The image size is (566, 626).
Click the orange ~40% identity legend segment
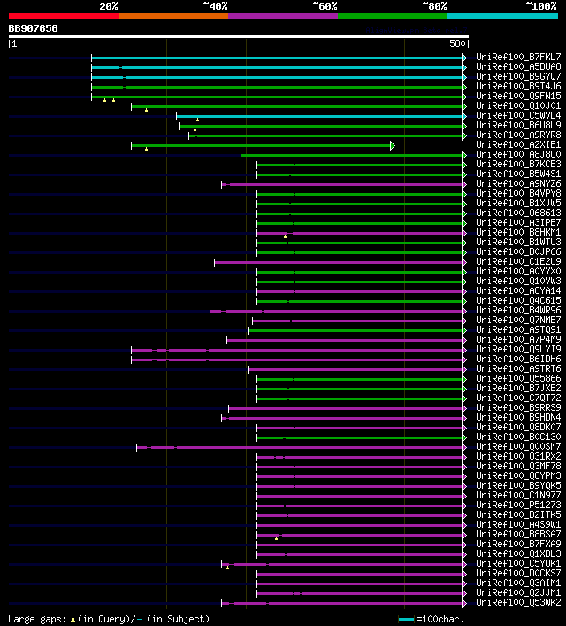point(173,16)
